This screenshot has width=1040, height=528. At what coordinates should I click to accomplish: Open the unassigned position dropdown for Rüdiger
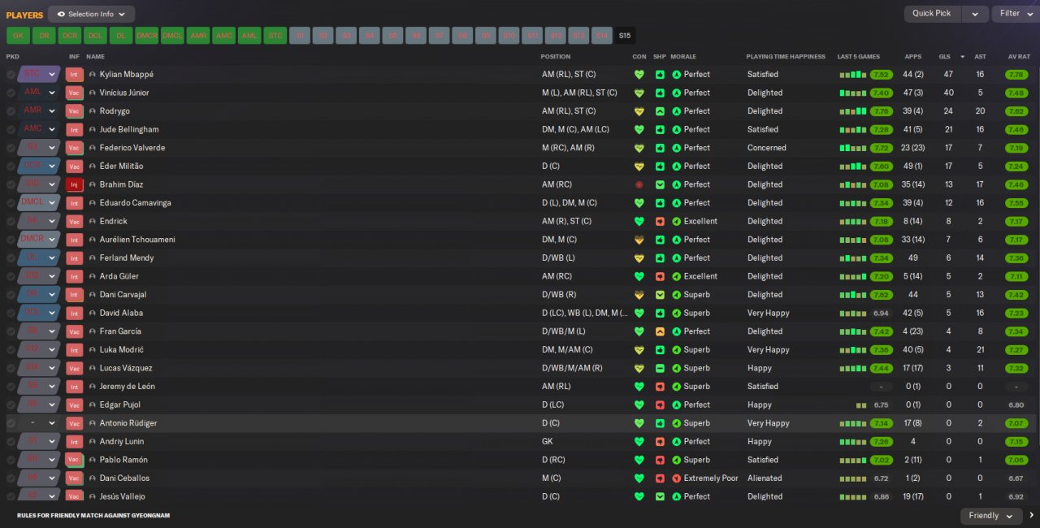coord(39,423)
